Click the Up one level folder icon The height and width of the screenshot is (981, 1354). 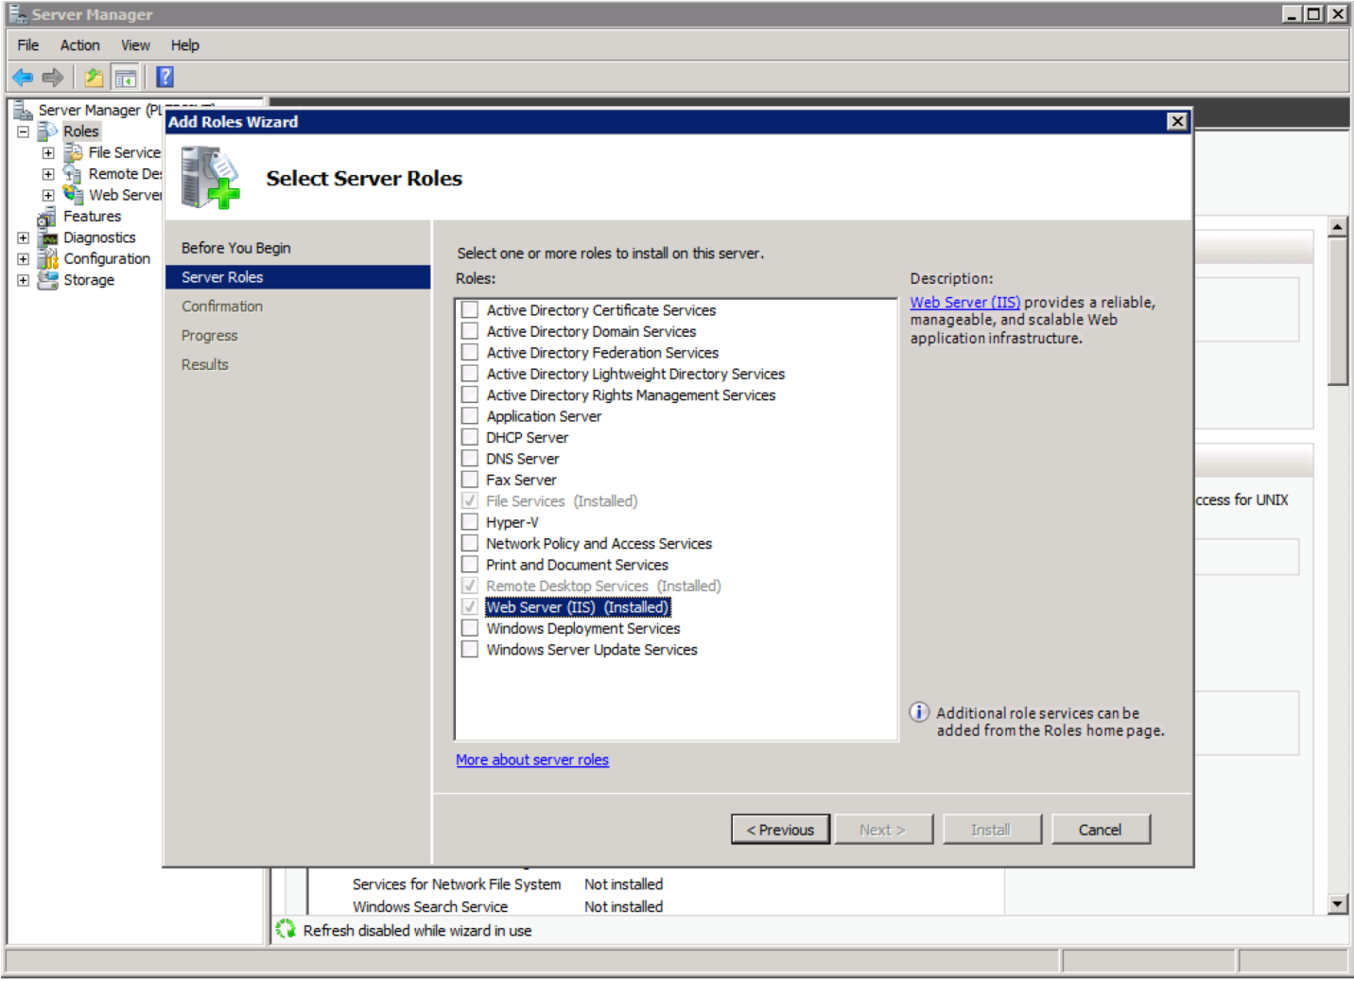pyautogui.click(x=94, y=78)
